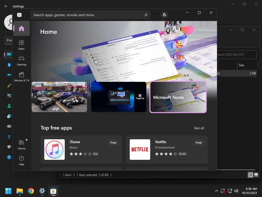Select the Microsoft Teams featured card

[178, 97]
